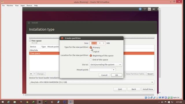Viewport: 185px width, 104px height.
Task: Open Action Center flag tray icon
Action: coord(166,102)
